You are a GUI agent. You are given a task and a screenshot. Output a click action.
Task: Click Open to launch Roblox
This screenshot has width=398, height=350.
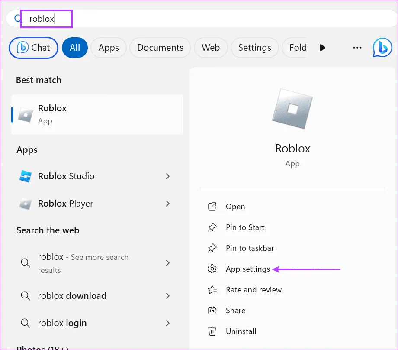pyautogui.click(x=235, y=207)
